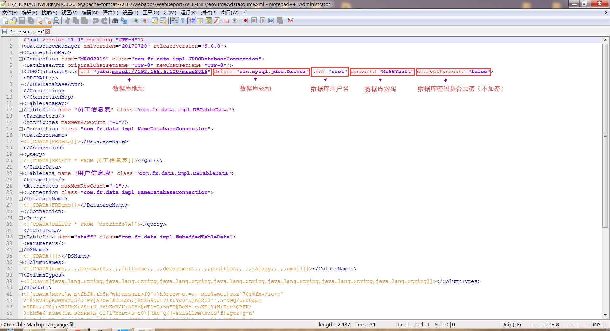Image resolution: width=610 pixels, height=331 pixels.
Task: Click the UTF-8 encoding status bar field
Action: [552, 325]
